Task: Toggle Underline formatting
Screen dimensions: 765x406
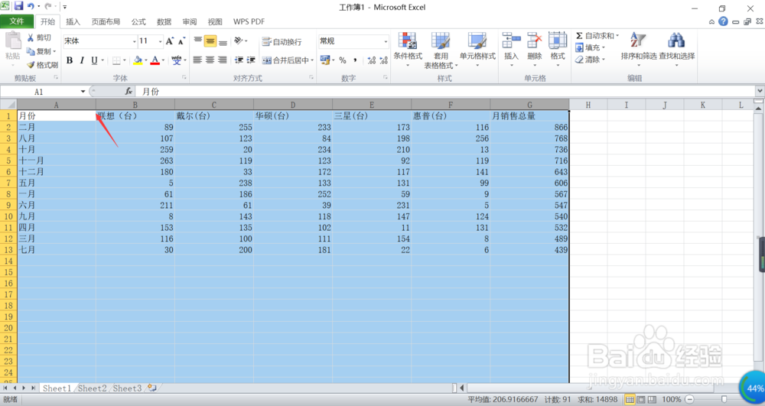Action: tap(94, 60)
